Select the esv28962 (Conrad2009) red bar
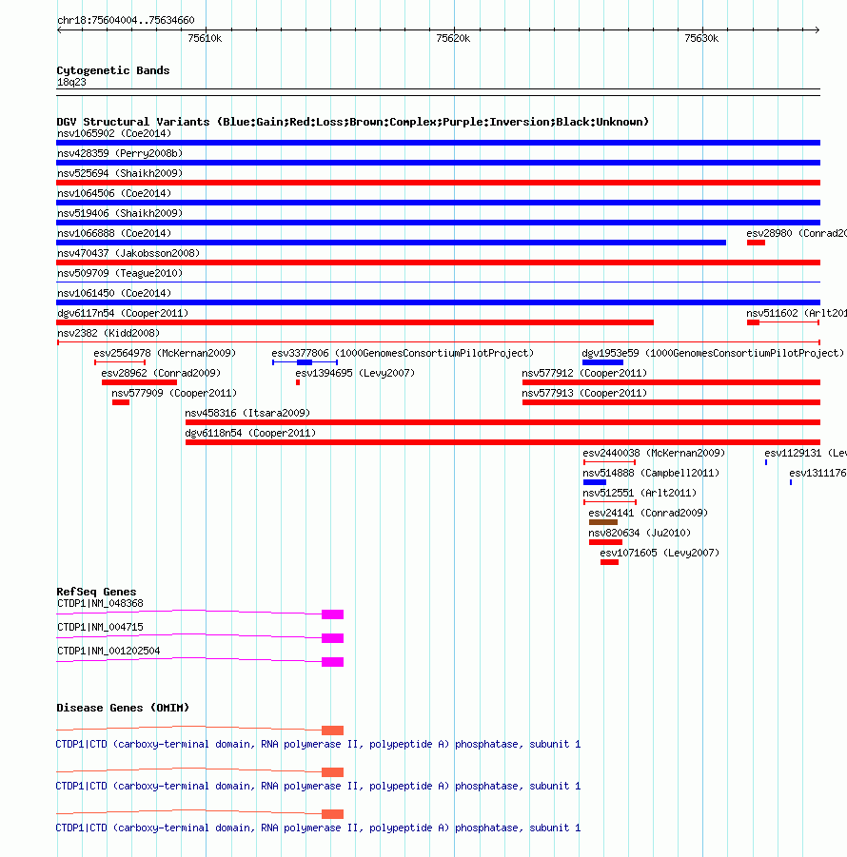847x857 pixels. tap(139, 382)
